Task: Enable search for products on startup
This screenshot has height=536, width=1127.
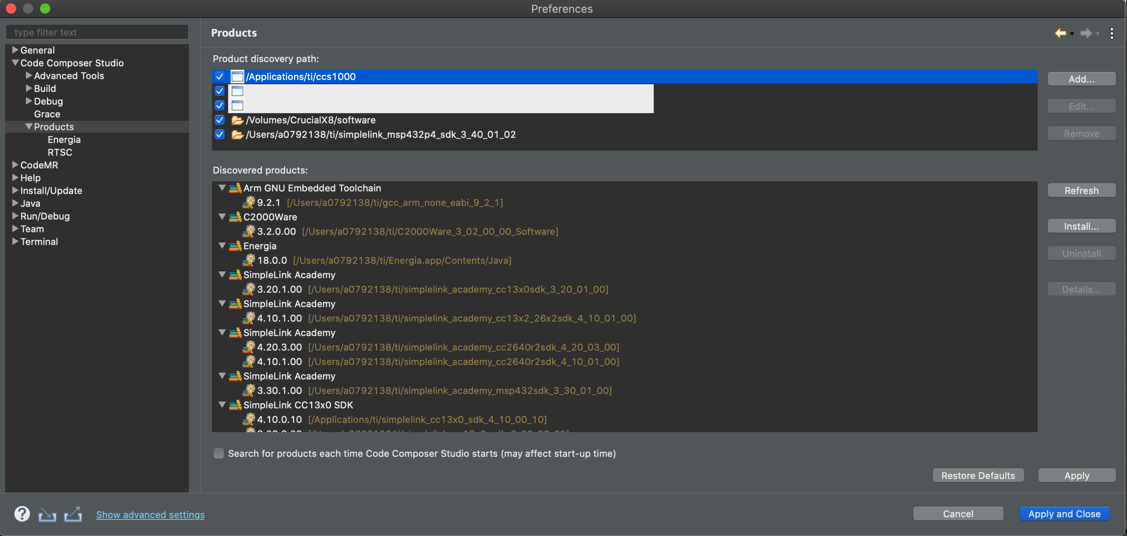Action: pyautogui.click(x=218, y=453)
